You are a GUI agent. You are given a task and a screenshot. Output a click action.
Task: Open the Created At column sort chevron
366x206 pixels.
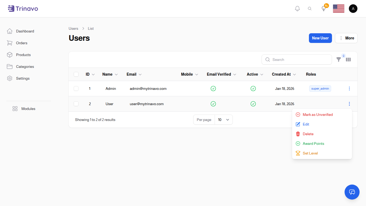[x=294, y=74]
